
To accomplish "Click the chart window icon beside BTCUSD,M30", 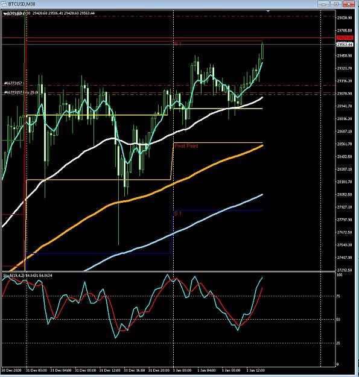I will 4,4.
